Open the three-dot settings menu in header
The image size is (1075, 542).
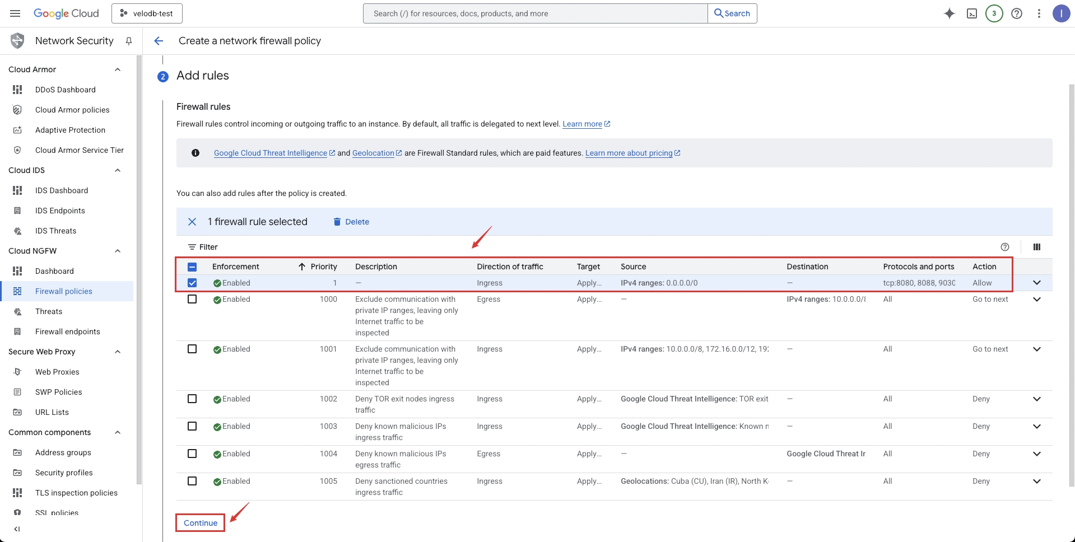click(x=1039, y=13)
